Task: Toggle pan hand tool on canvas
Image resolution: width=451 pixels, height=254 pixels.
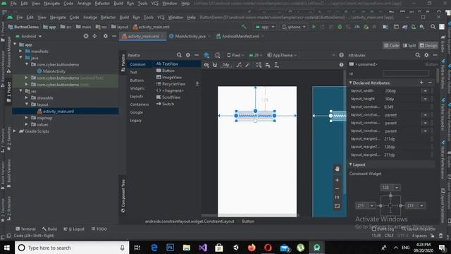Action: tap(337, 169)
